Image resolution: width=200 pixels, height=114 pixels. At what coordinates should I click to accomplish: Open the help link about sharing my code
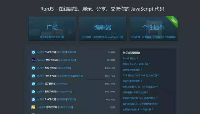pos(132,81)
